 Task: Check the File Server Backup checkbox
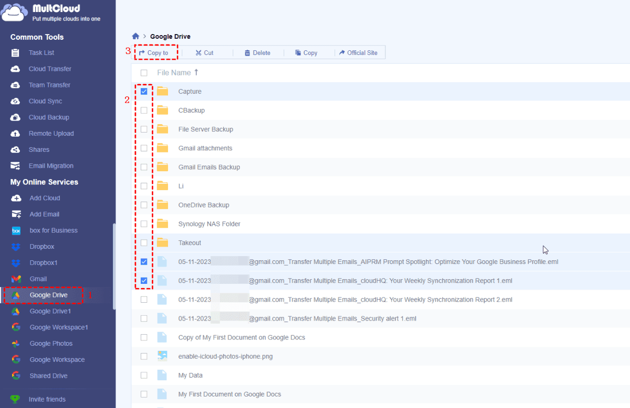[x=144, y=129]
